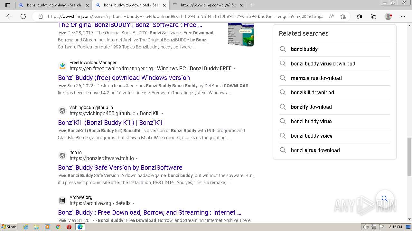Open the browser profile avatar
The image size is (412, 231).
point(389,16)
